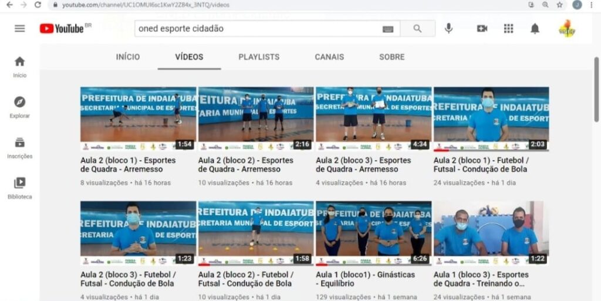The image size is (601, 301).
Task: Open Biblioteca in sidebar
Action: pos(20,188)
